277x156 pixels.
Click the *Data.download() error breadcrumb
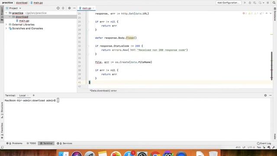tap(103, 91)
